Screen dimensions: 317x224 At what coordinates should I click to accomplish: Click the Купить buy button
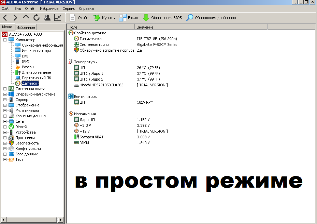tap(104, 18)
